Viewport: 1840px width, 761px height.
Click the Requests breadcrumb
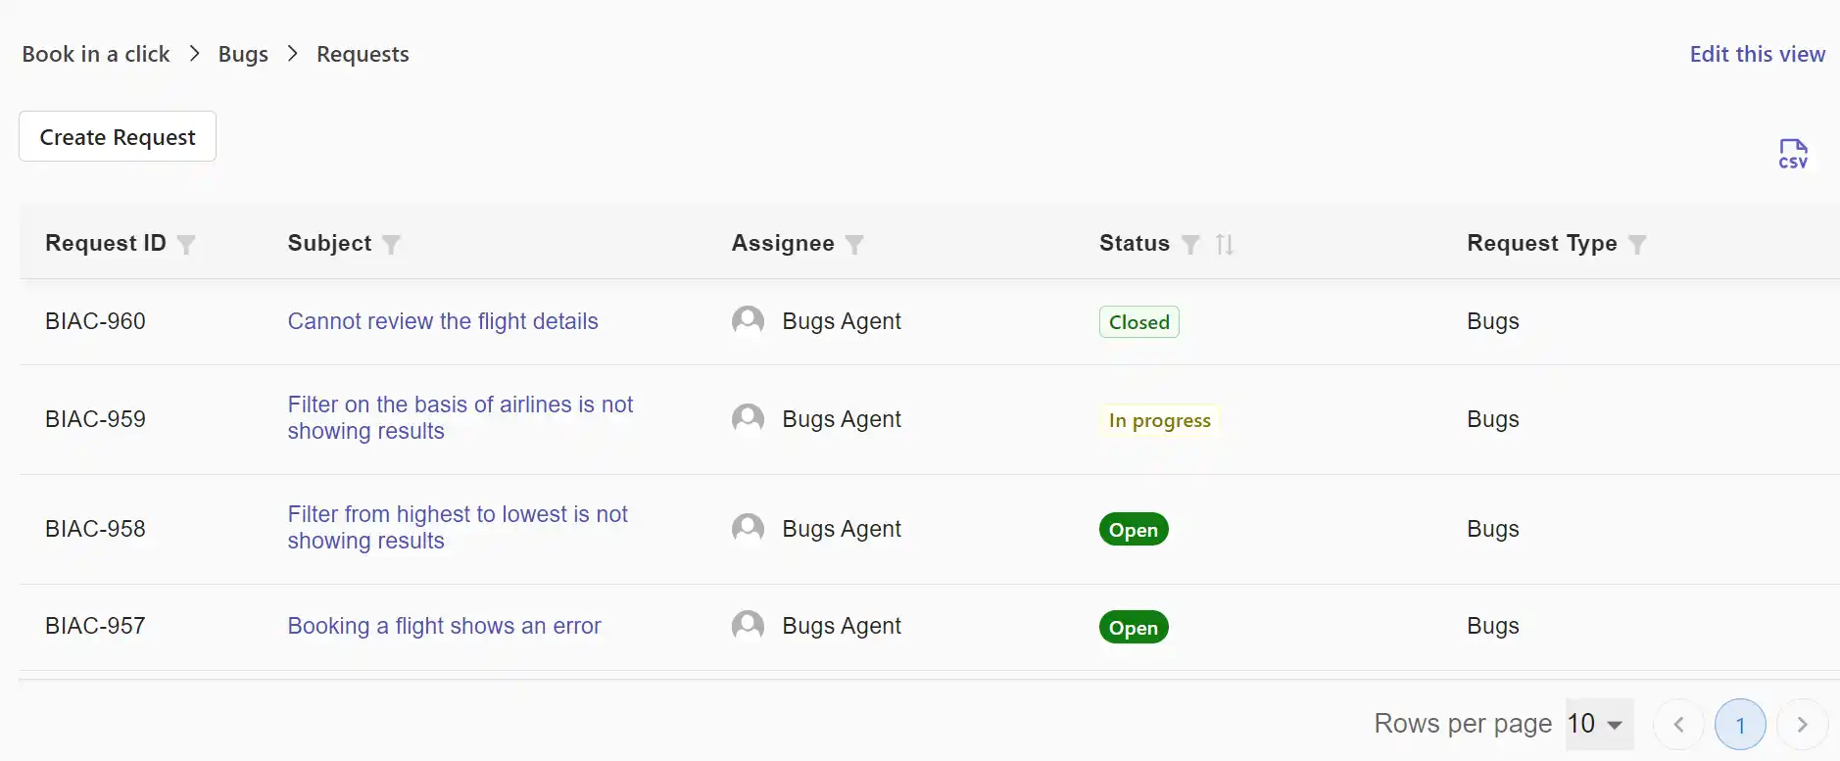click(363, 54)
